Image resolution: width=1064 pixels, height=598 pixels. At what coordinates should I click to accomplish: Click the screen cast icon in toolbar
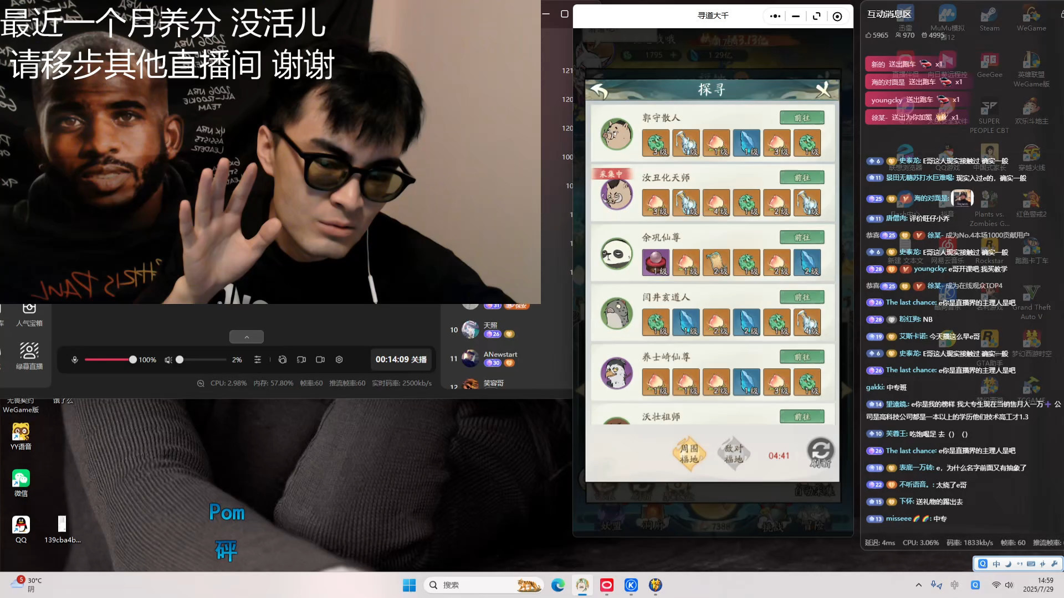(301, 360)
